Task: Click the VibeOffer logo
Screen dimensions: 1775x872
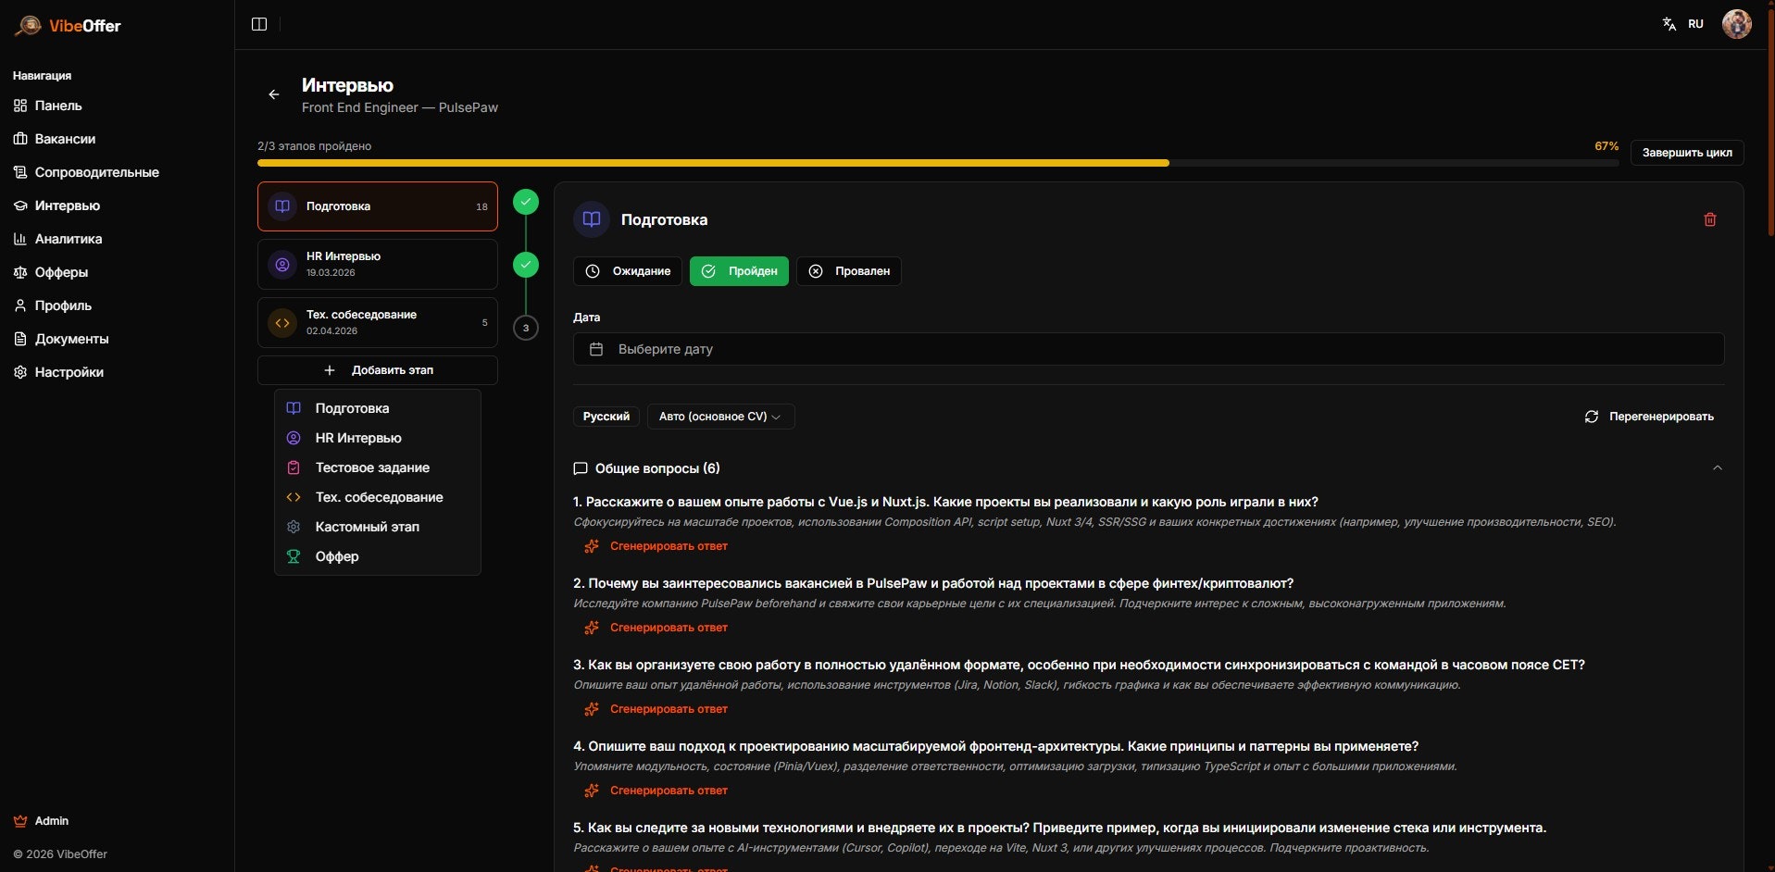Action: click(68, 26)
